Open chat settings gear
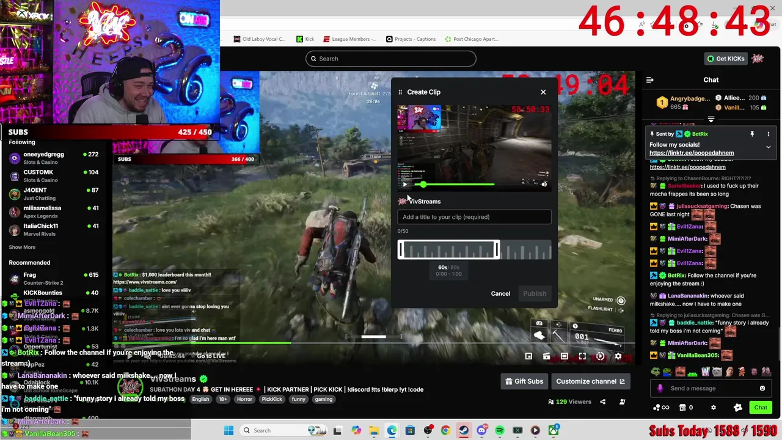Image resolution: width=782 pixels, height=440 pixels. coord(713,408)
